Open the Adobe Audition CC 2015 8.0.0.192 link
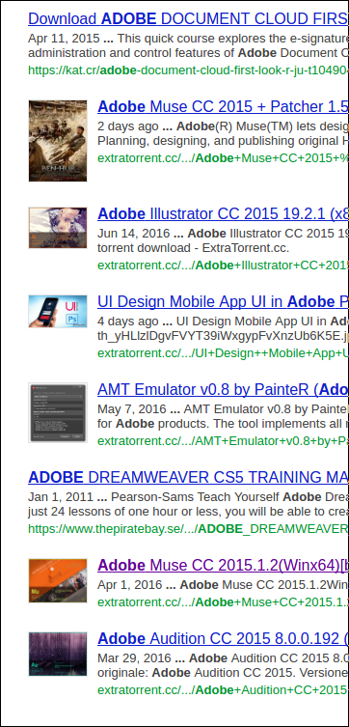This screenshot has height=727, width=349. [223, 638]
